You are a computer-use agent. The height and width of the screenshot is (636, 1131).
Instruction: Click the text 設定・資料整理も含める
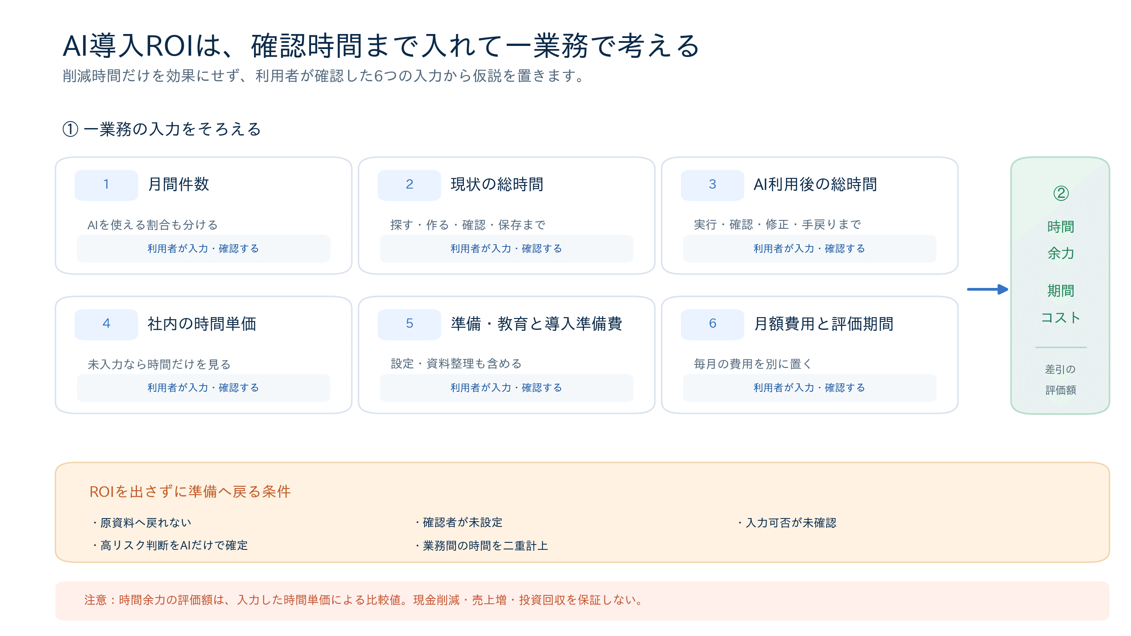(x=456, y=363)
